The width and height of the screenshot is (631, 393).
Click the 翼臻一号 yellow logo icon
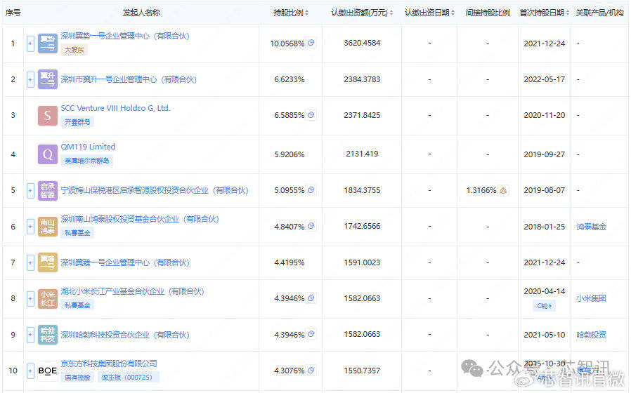48,262
